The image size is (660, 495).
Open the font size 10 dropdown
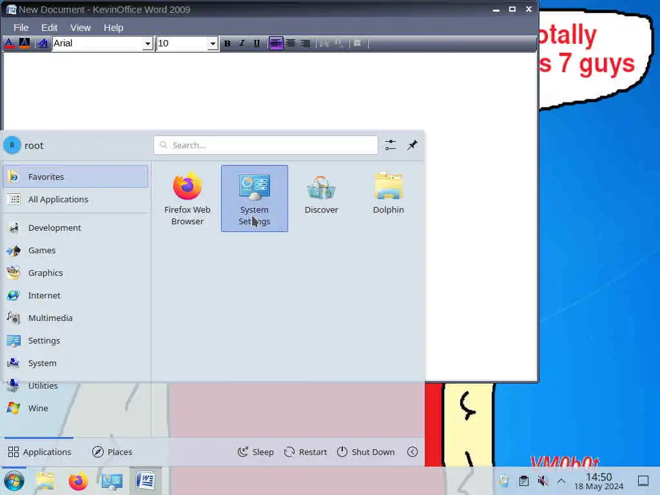(213, 43)
